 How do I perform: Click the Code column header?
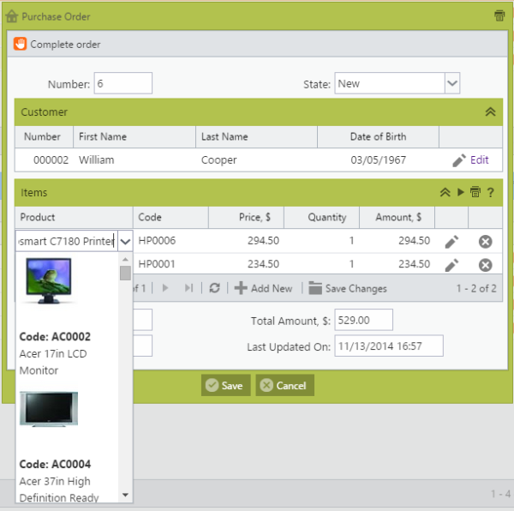click(x=170, y=217)
